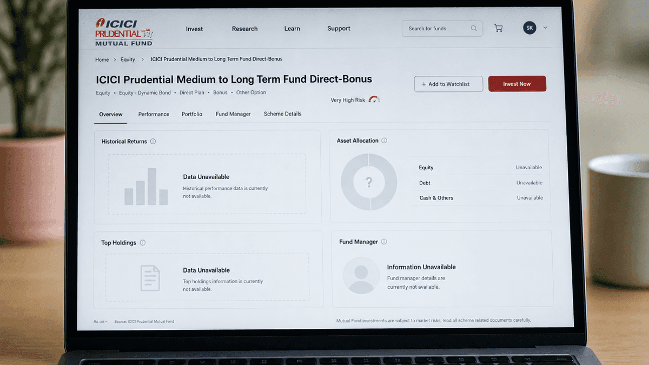Click the Very High Risk riskometer icon
Image resolution: width=649 pixels, height=365 pixels.
374,99
